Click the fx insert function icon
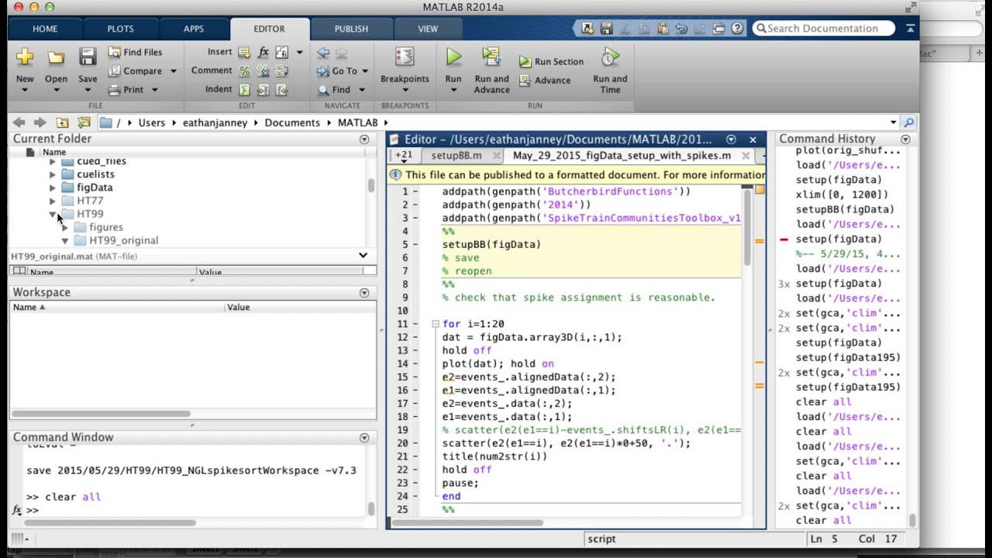 point(263,52)
